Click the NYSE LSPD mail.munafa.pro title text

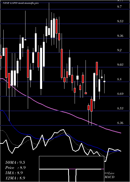(21, 3)
